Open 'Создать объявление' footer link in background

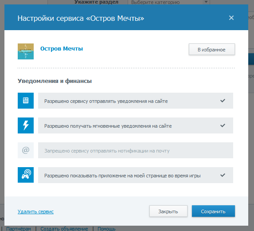point(64,229)
